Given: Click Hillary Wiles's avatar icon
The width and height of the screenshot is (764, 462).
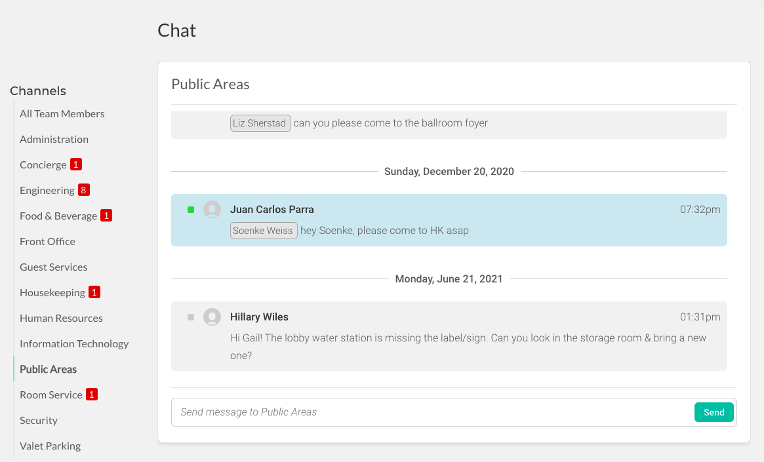Looking at the screenshot, I should (x=212, y=317).
